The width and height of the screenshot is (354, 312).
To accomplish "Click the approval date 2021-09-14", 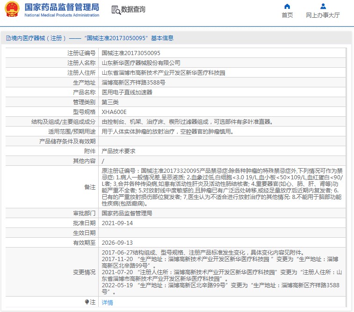I will tap(117, 223).
